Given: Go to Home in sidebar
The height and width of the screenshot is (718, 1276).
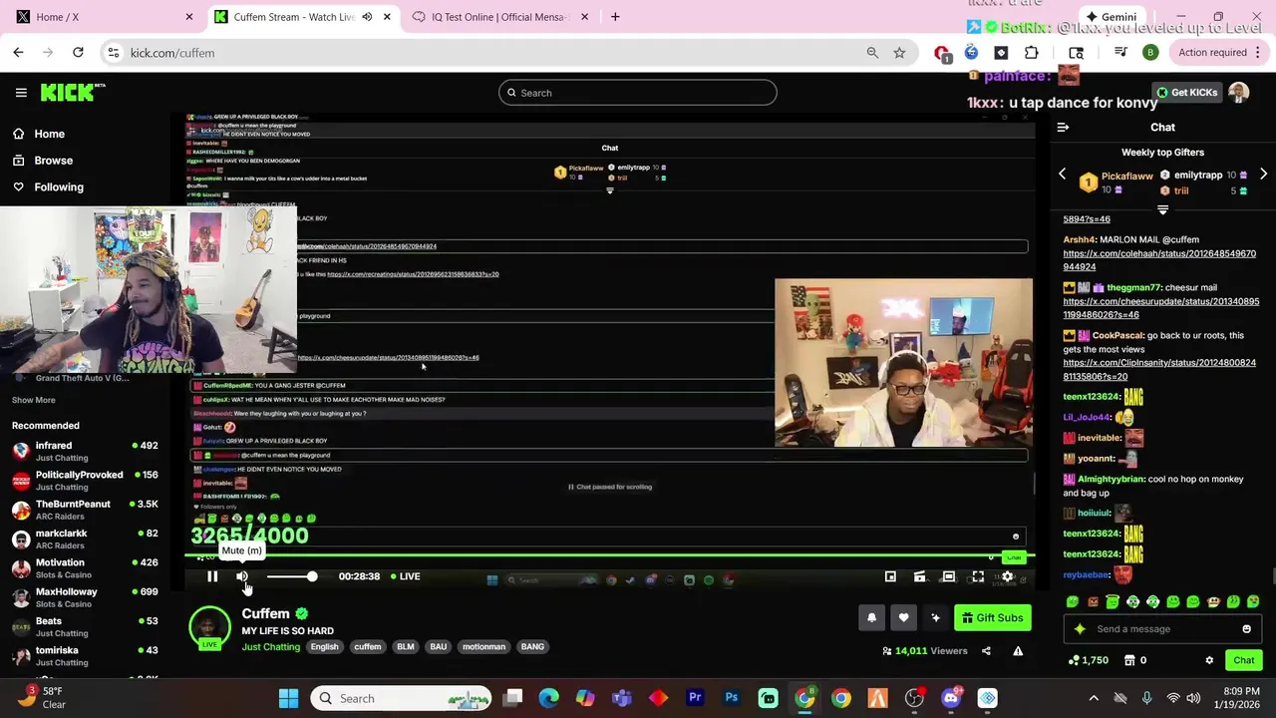Looking at the screenshot, I should pyautogui.click(x=49, y=134).
